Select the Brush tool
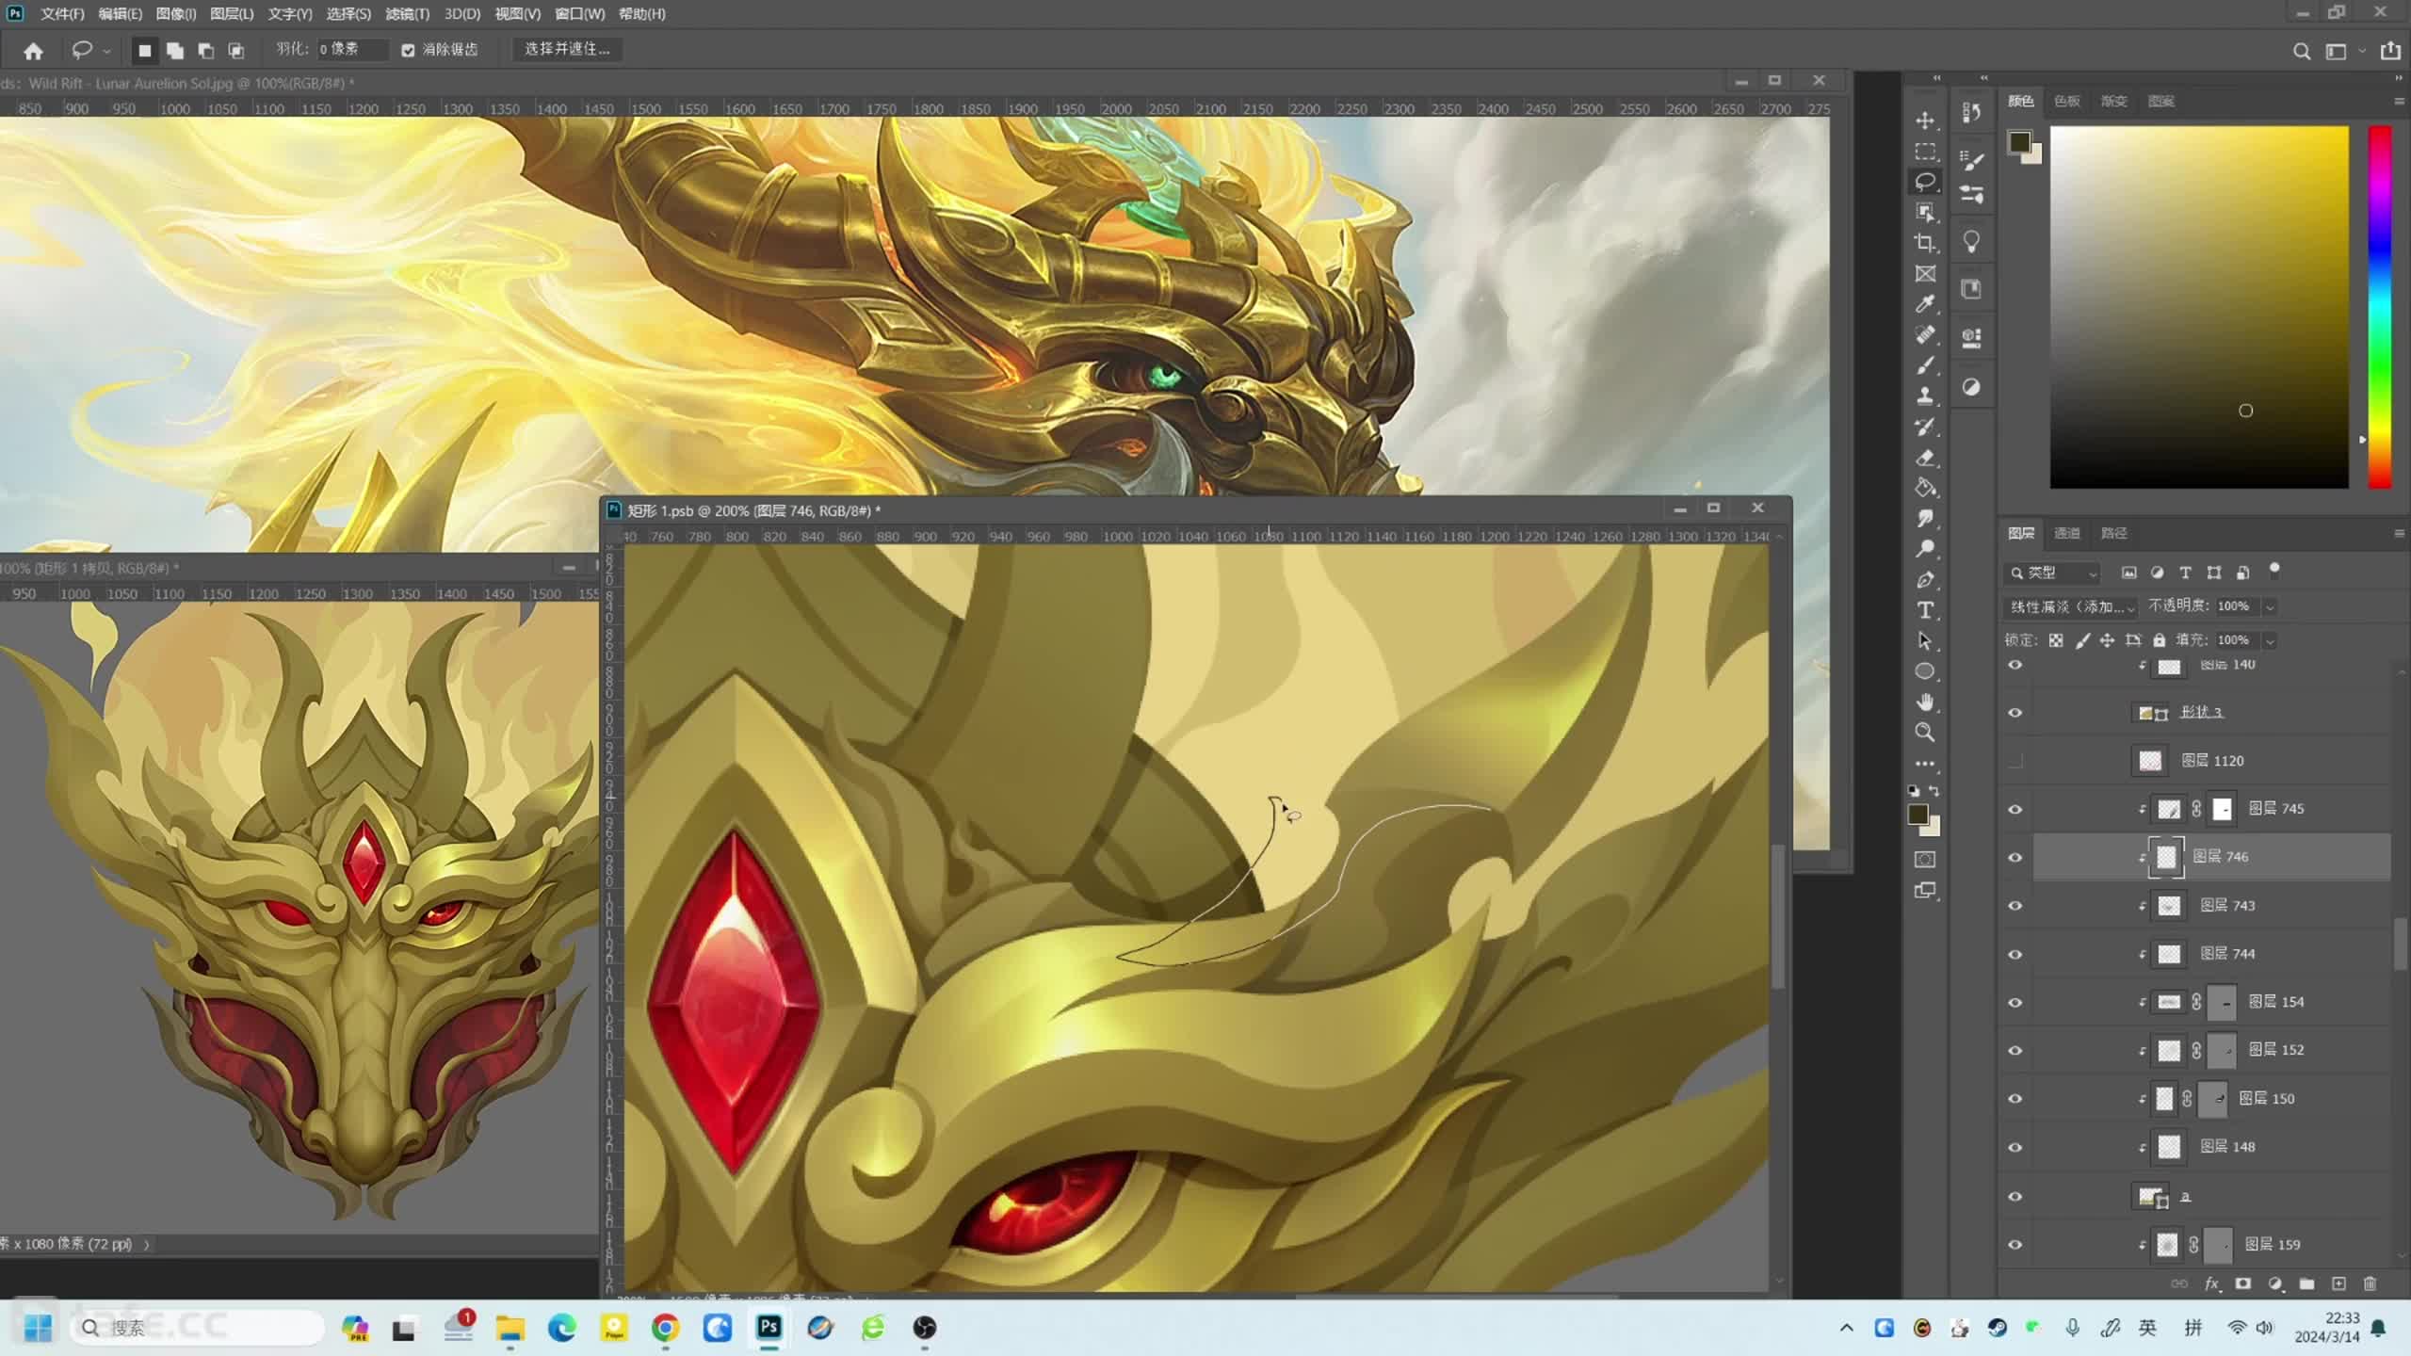Image resolution: width=2411 pixels, height=1356 pixels. coord(1925,365)
